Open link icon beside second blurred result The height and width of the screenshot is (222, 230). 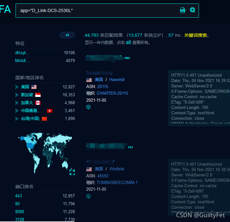130,147
